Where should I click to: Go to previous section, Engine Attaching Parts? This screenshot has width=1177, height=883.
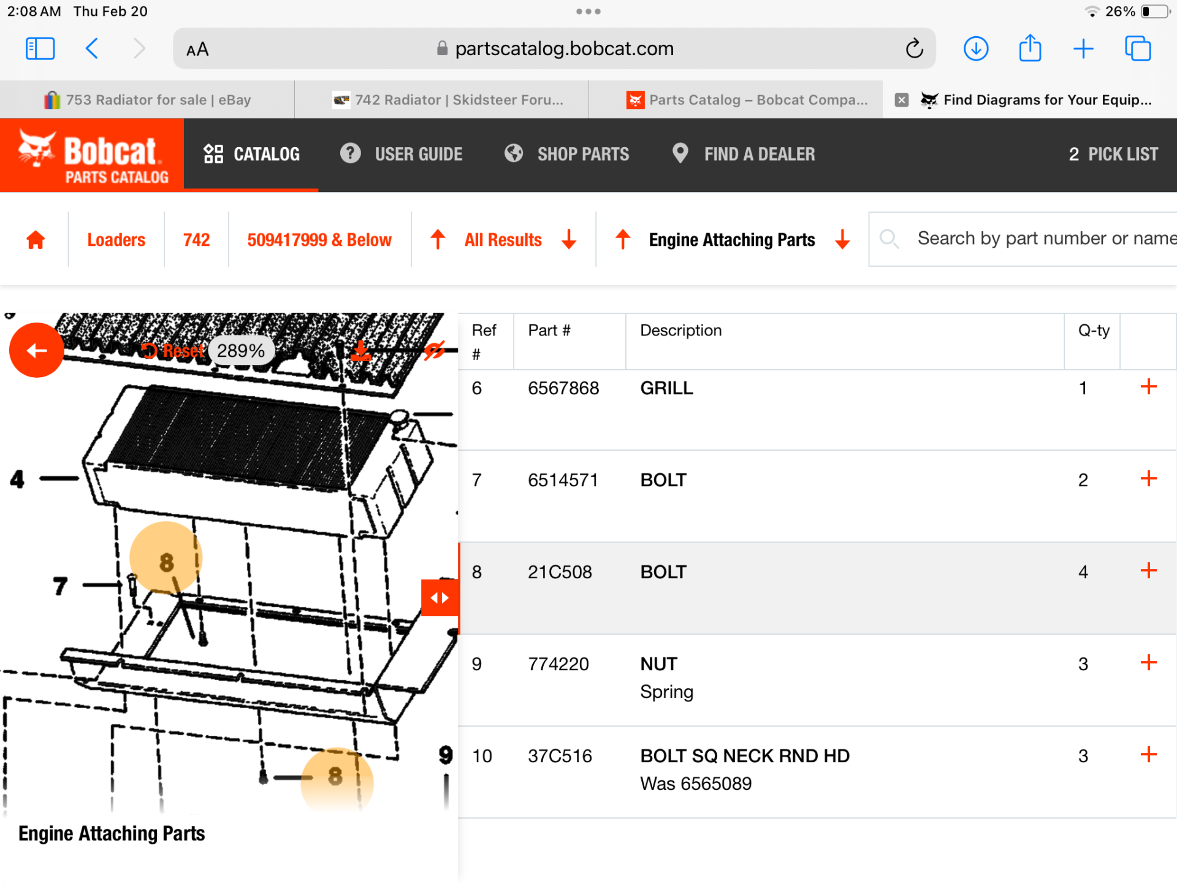click(623, 239)
